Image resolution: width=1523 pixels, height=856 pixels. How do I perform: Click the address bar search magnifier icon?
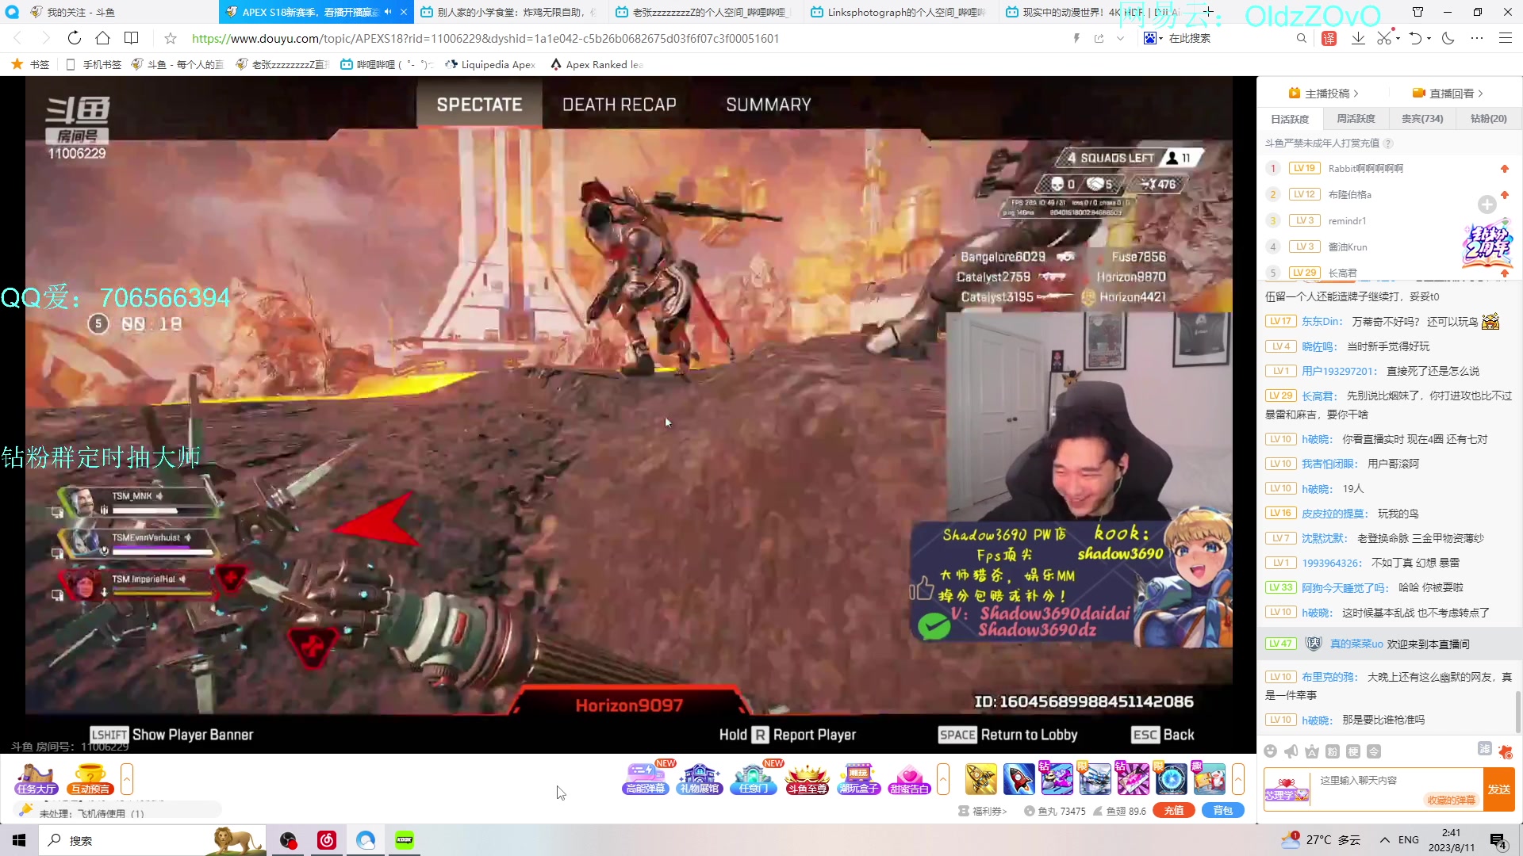coord(1301,38)
